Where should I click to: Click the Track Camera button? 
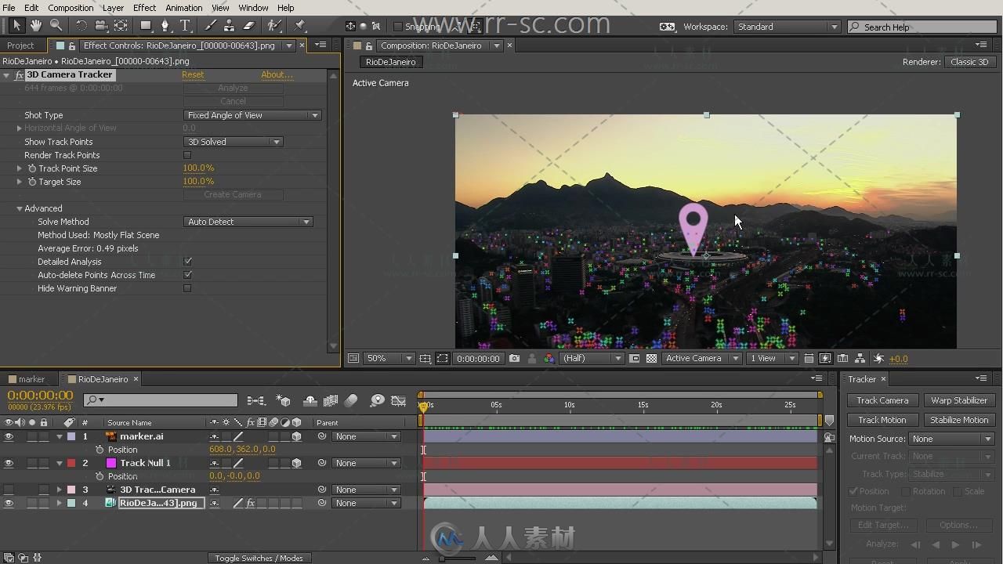pos(882,400)
